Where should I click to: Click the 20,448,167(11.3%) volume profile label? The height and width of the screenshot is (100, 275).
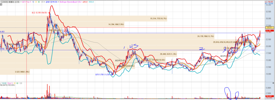tap(168, 54)
